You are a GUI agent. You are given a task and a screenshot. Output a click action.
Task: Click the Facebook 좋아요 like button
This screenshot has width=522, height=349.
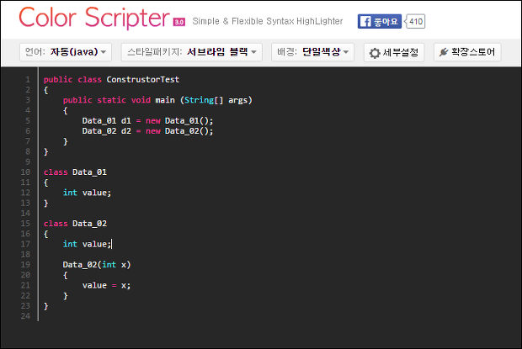coord(380,21)
